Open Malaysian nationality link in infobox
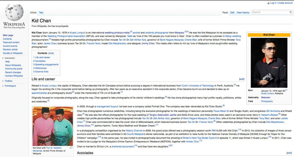Image resolution: width=294 pixels, height=157 pixels. pyautogui.click(x=266, y=97)
